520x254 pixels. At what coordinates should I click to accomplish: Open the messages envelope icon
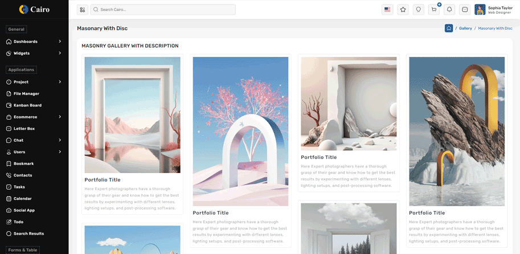click(x=465, y=10)
